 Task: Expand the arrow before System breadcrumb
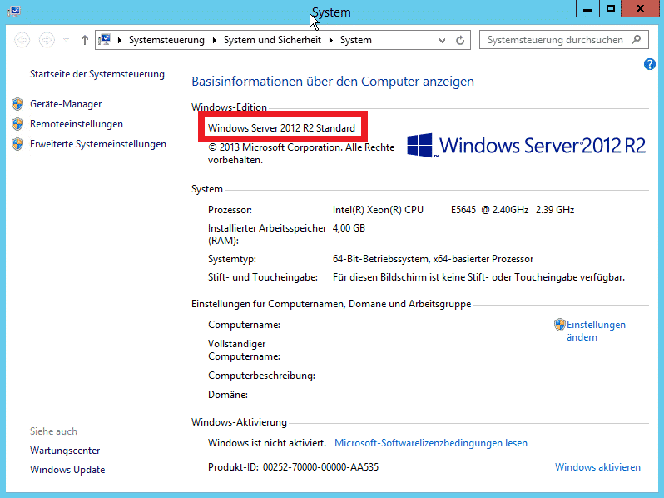(330, 40)
